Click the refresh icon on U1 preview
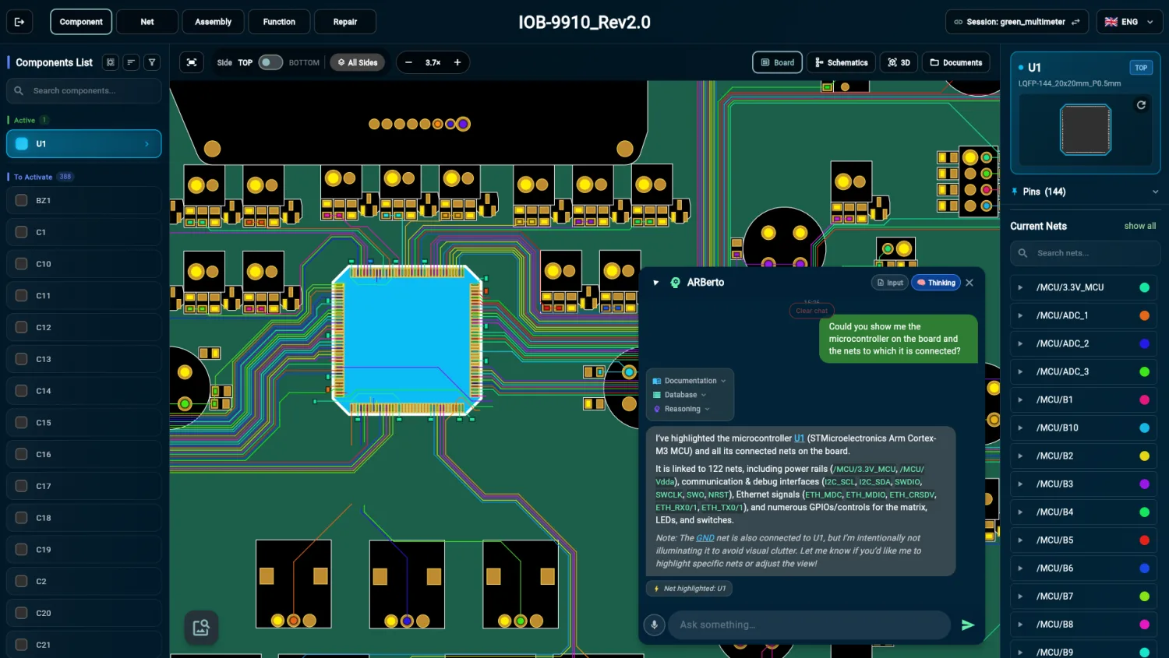The height and width of the screenshot is (658, 1169). point(1141,105)
